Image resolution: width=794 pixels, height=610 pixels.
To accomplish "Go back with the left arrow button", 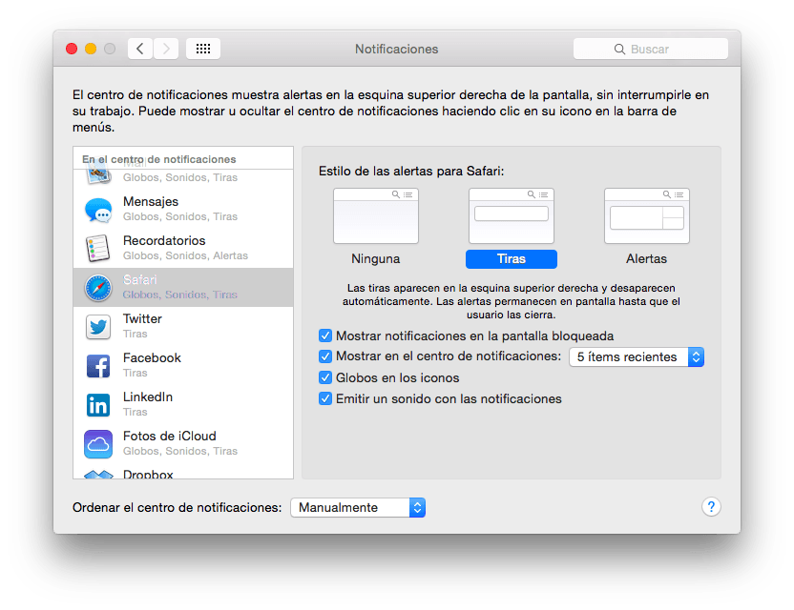I will pyautogui.click(x=140, y=49).
